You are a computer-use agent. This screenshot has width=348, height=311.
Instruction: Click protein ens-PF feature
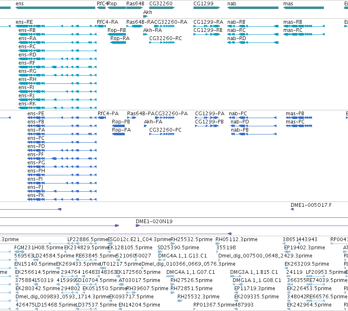[62, 159]
